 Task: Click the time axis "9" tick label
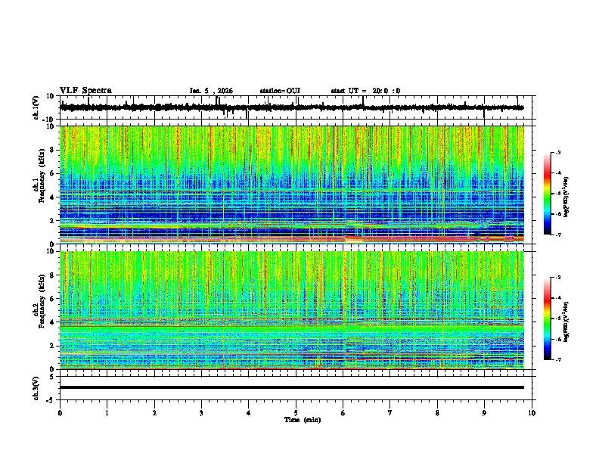tap(484, 413)
